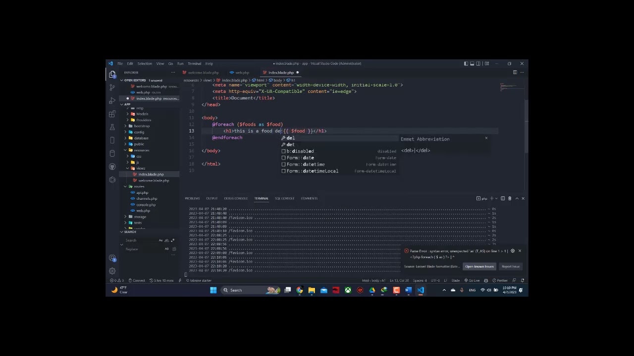This screenshot has width=634, height=356.
Task: Open the Explorer view in activity bar
Action: (x=112, y=74)
